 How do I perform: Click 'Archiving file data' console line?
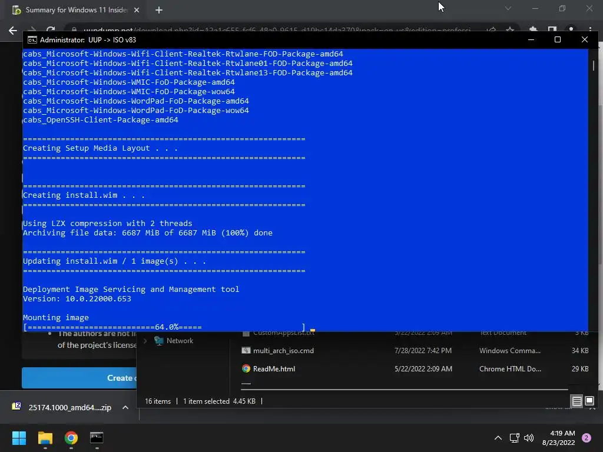click(147, 233)
